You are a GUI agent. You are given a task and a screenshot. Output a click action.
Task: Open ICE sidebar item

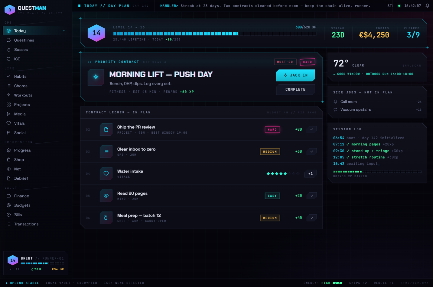click(36, 59)
